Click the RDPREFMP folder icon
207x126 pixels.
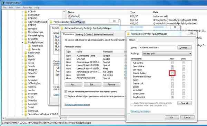pos(26,15)
